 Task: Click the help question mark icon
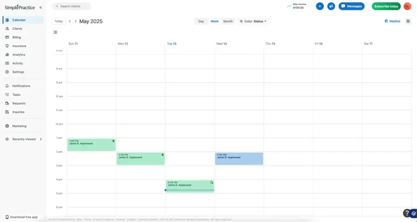coord(407,213)
